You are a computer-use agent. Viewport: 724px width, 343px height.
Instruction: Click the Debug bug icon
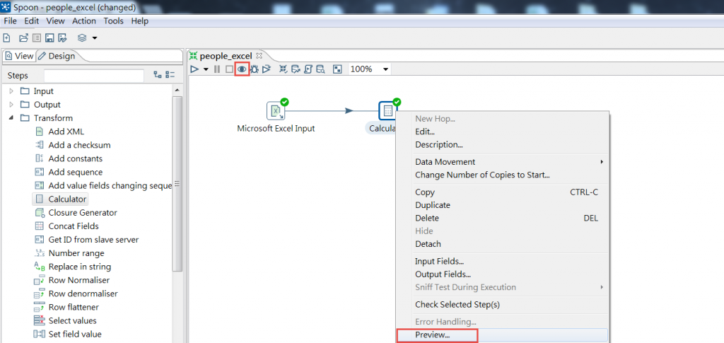[254, 69]
